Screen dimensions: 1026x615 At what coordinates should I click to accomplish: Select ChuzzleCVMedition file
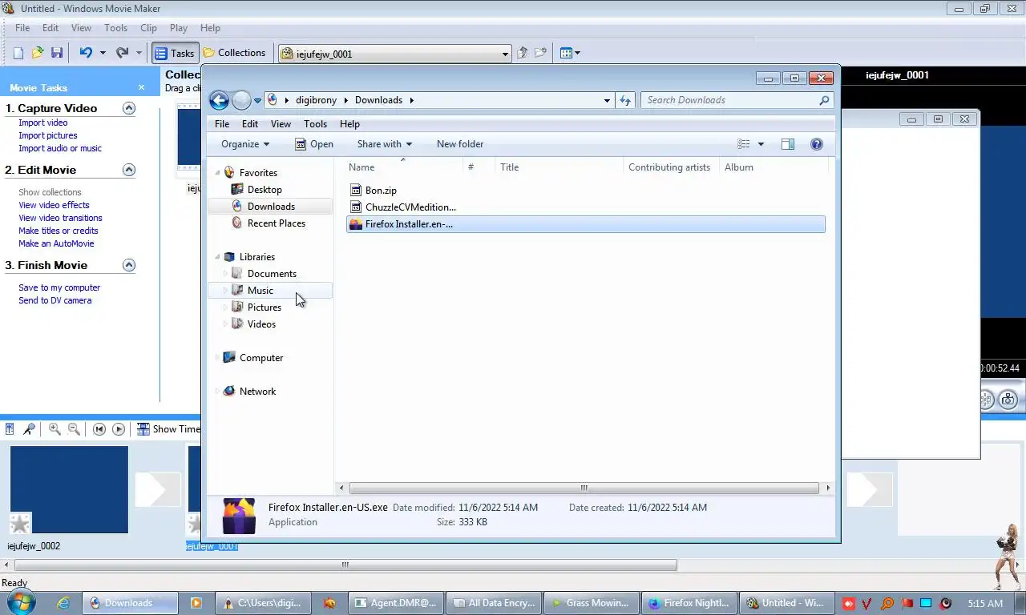pos(410,207)
